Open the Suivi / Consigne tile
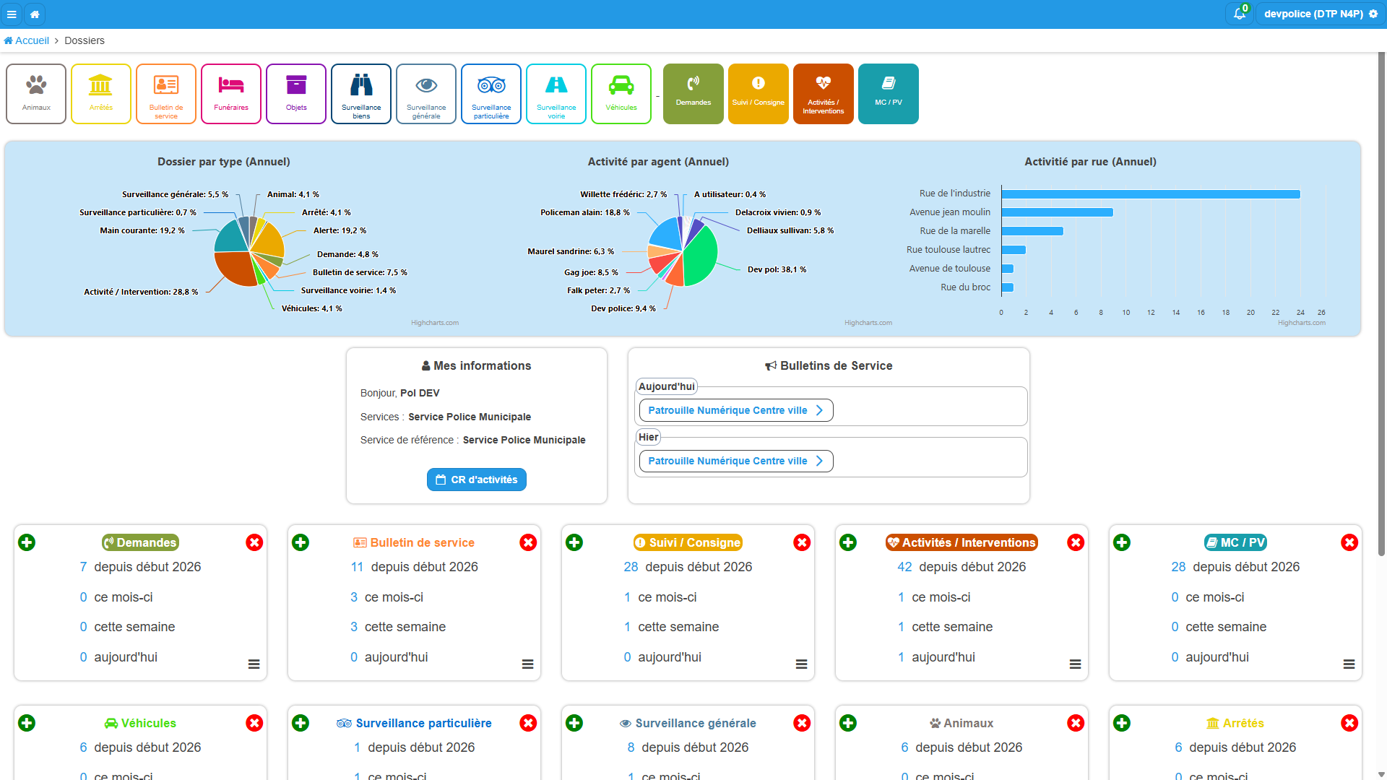 759,94
